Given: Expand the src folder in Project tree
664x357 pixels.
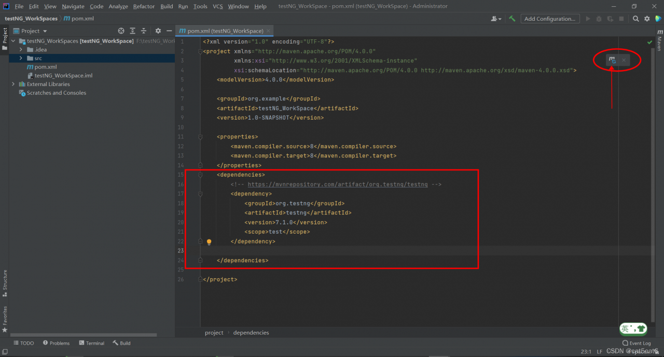Looking at the screenshot, I should [x=22, y=58].
